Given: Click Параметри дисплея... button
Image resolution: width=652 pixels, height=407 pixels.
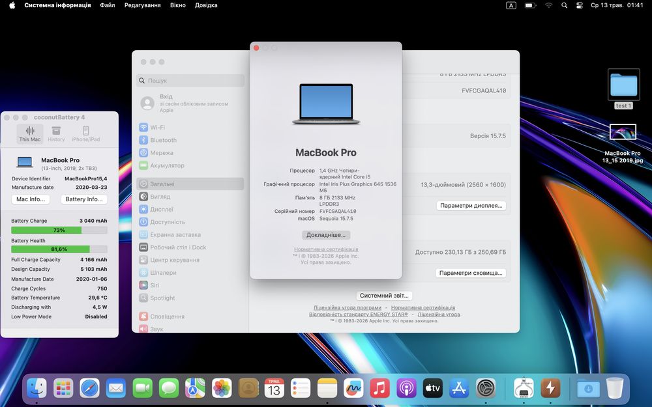Looking at the screenshot, I should (471, 206).
